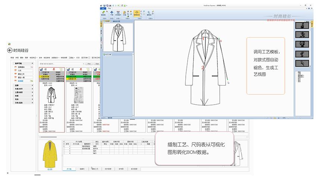Select the 版本管理 bottom tab
The width and height of the screenshot is (317, 178).
point(134,169)
